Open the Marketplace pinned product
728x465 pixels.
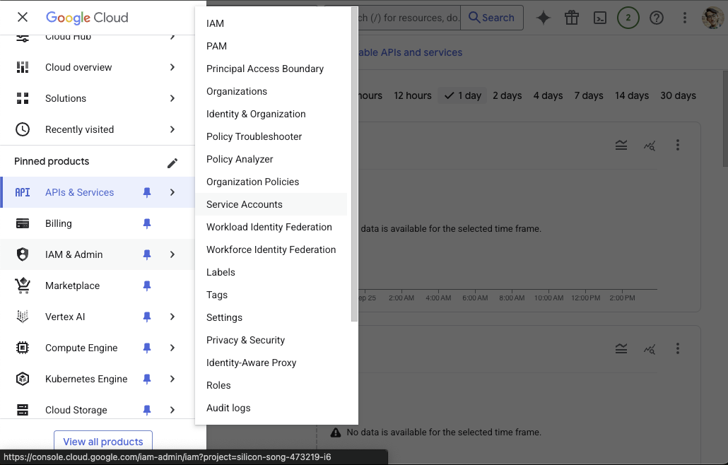(72, 286)
